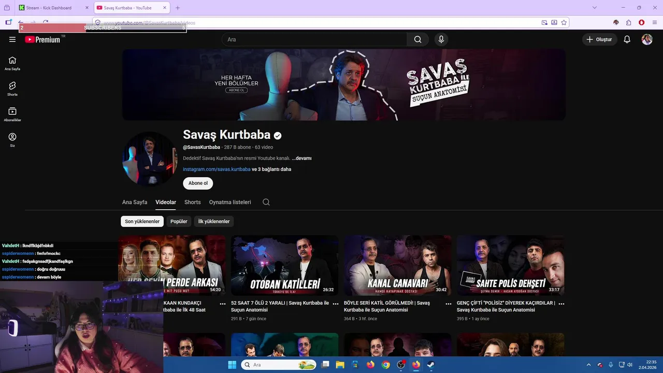Open the Ana Sayfa channel tab
663x373 pixels.
135,202
